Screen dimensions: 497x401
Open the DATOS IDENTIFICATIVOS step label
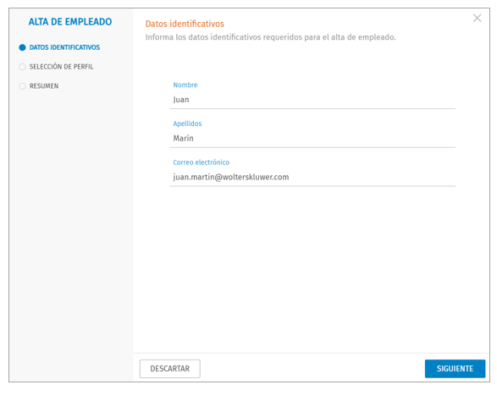click(64, 47)
